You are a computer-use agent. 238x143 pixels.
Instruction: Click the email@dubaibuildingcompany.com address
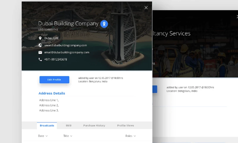tap(67, 52)
